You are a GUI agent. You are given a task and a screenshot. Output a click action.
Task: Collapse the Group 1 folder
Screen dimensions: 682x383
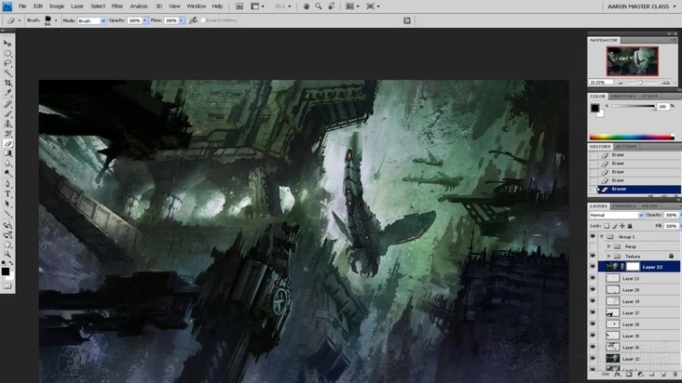point(602,237)
